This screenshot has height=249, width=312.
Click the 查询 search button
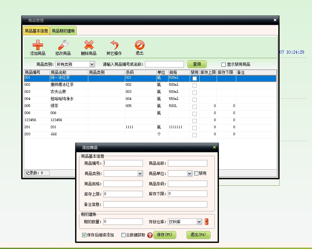point(197,64)
